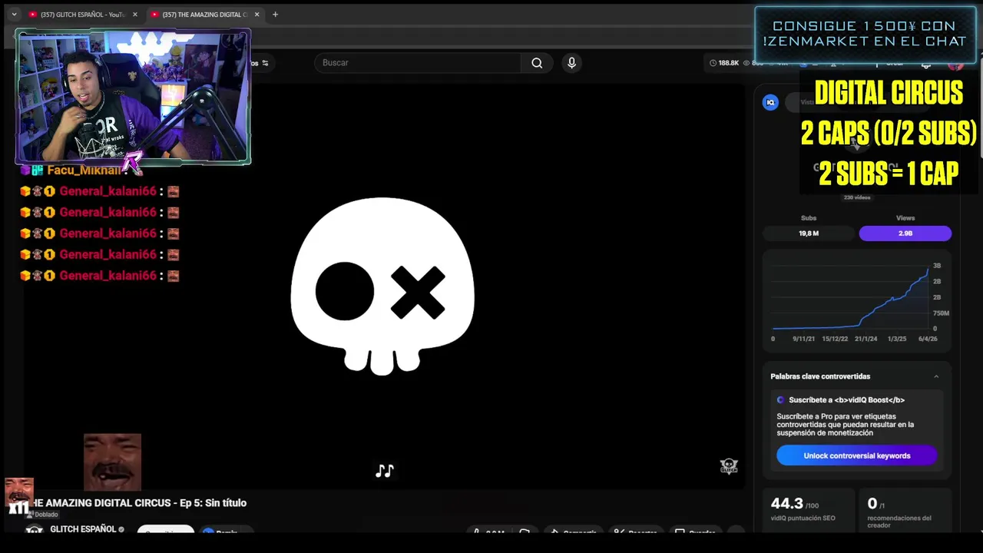Click Suscríbete a vidIQ Boost heading
983x553 pixels.
click(x=846, y=400)
